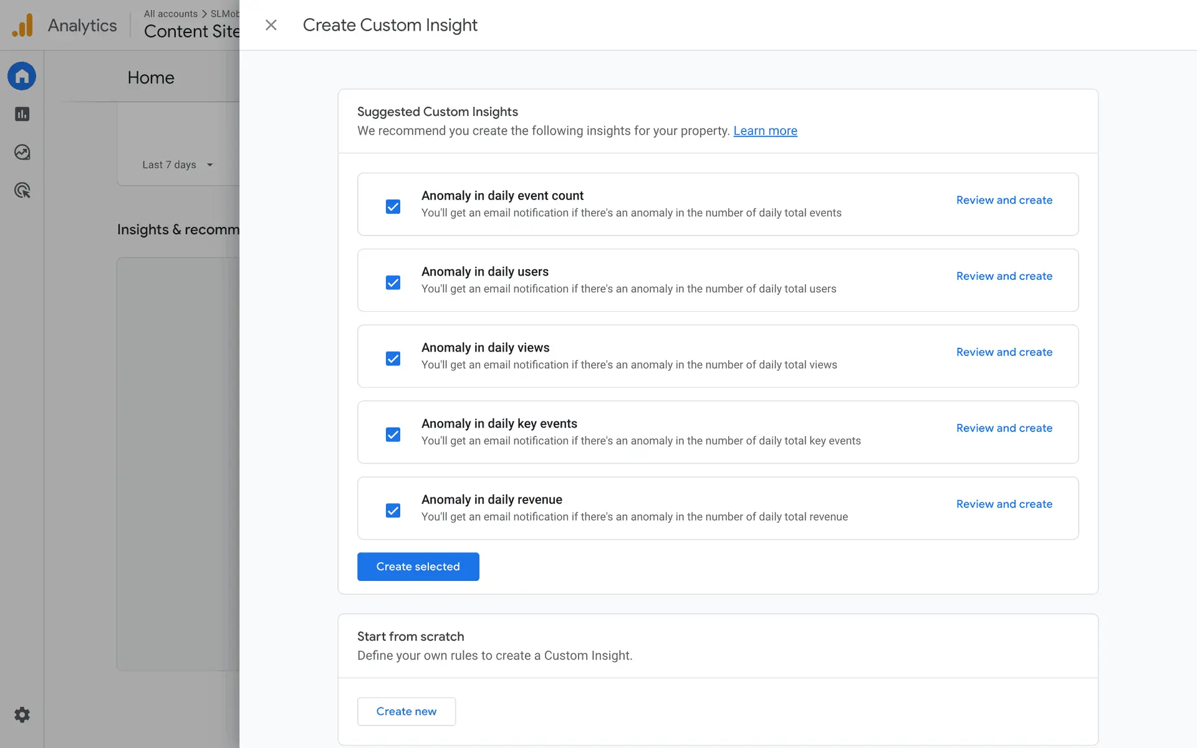Uncheck Anomaly in daily views
This screenshot has width=1197, height=748.
click(x=393, y=358)
